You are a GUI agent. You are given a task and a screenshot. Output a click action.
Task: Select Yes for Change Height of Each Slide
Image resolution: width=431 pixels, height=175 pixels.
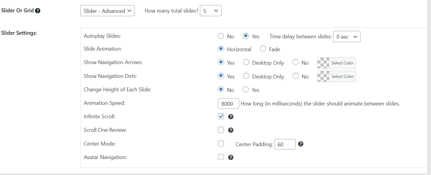(246, 90)
